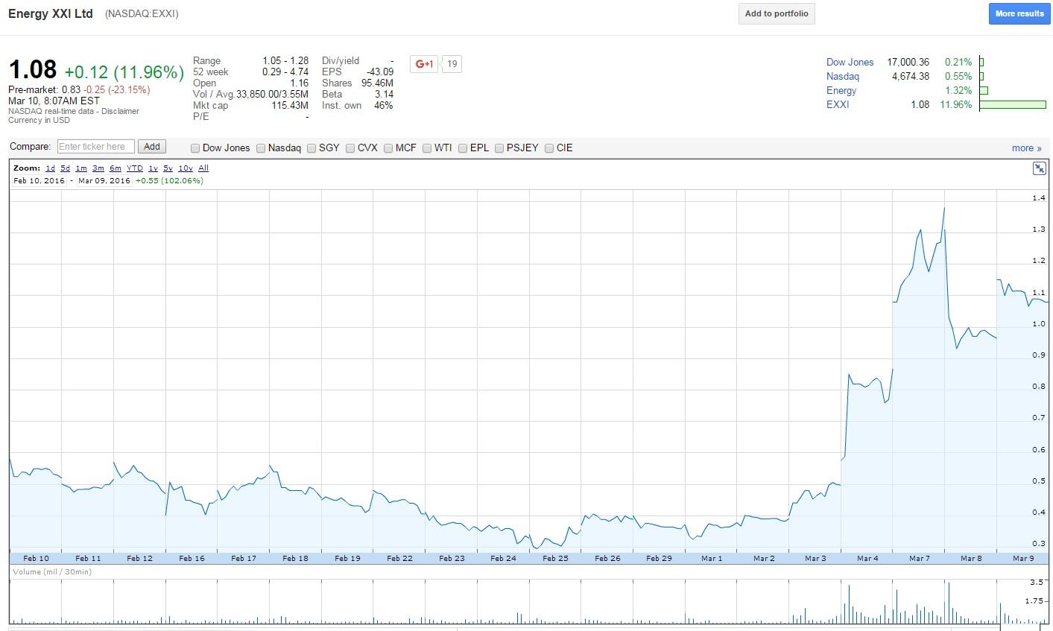Enable SGY comparison checkbox
This screenshot has width=1053, height=631.
click(x=312, y=148)
